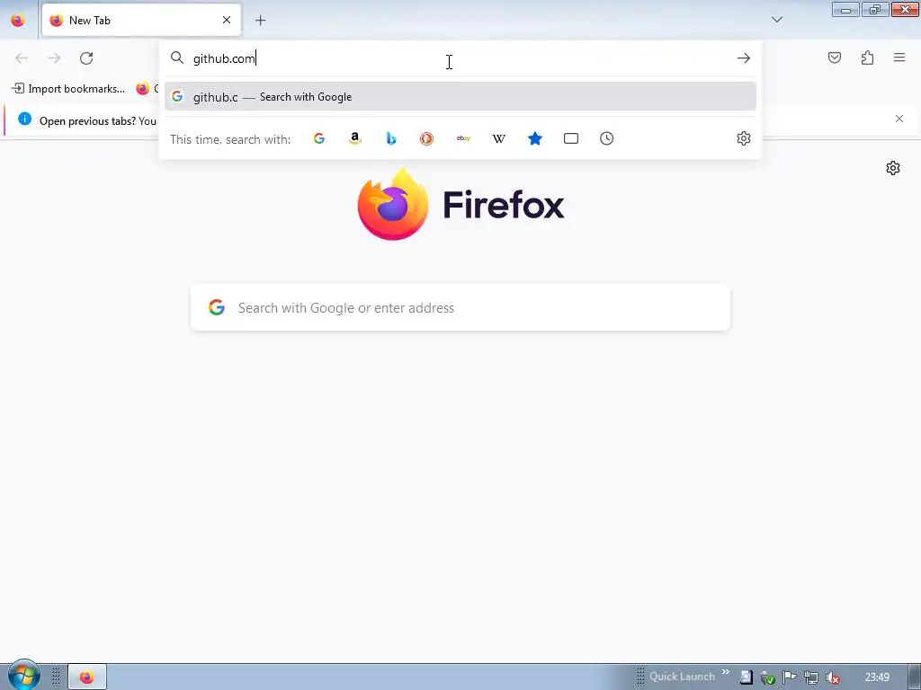921x690 pixels.
Task: Click the volume muted tray icon
Action: 832,677
